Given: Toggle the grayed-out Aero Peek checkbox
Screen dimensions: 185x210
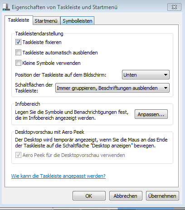Looking at the screenshot, I should point(18,155).
